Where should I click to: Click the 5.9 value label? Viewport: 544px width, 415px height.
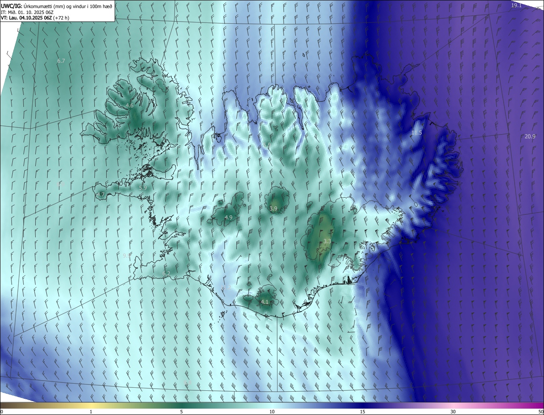click(143, 187)
